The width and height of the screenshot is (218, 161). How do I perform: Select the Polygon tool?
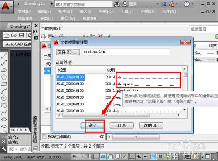coord(4,77)
